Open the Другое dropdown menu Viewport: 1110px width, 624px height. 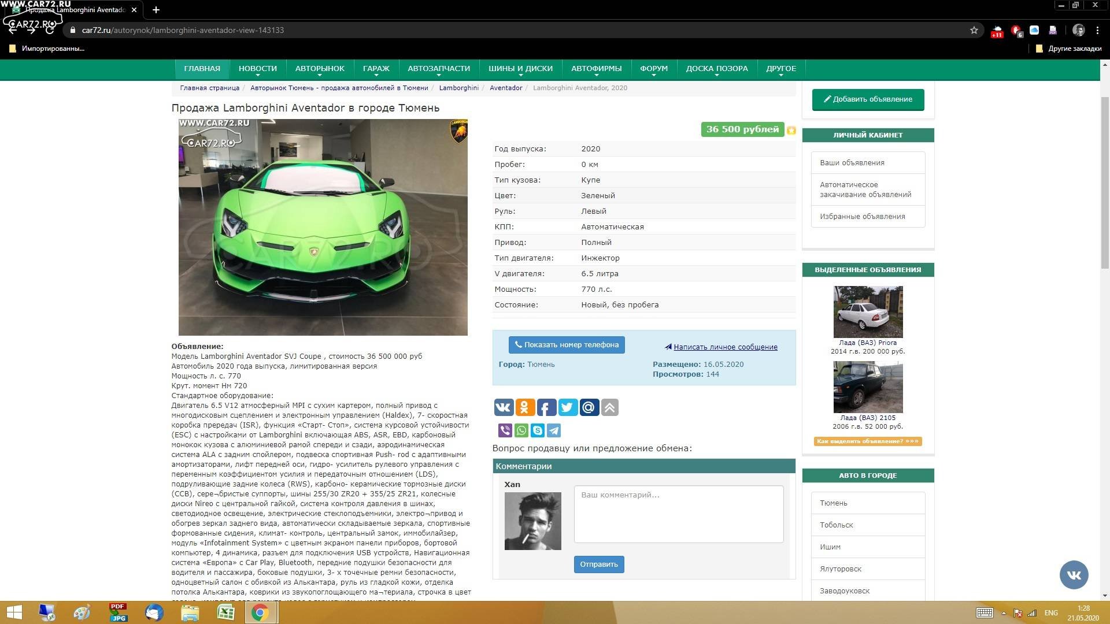click(x=781, y=69)
